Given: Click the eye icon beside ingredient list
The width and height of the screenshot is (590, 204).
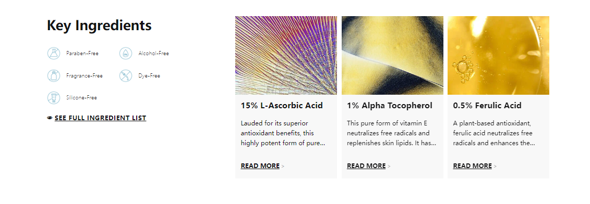Looking at the screenshot, I should click(x=50, y=118).
